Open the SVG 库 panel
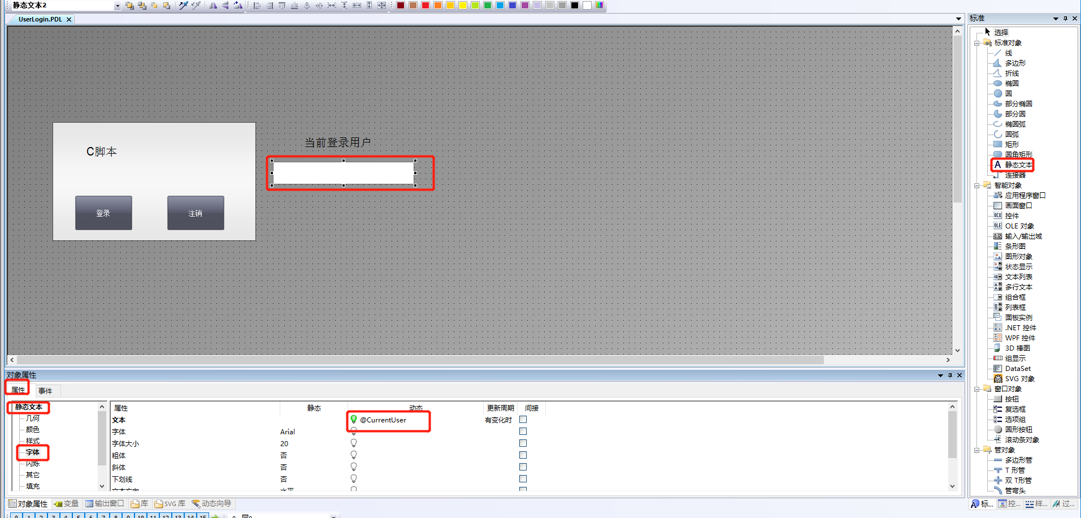The image size is (1081, 518). (x=170, y=503)
